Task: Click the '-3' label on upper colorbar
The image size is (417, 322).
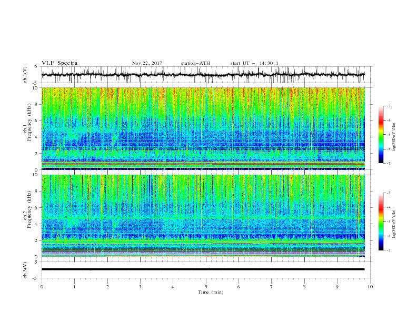Action: pyautogui.click(x=388, y=106)
